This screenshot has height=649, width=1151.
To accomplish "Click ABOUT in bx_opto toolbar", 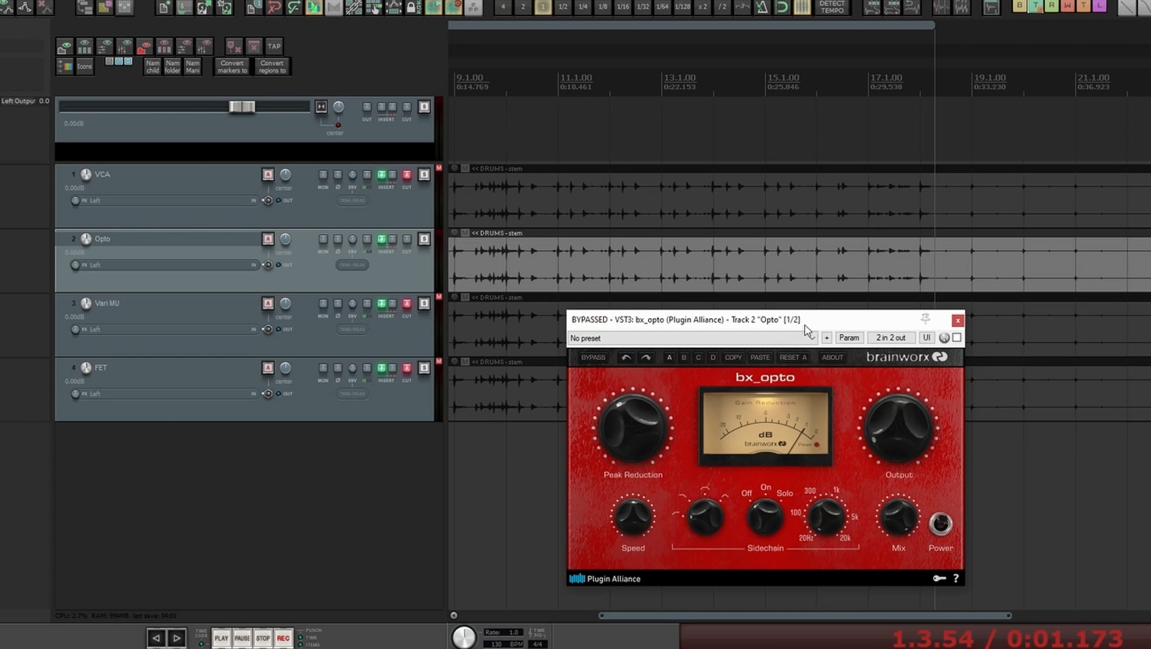I will (832, 358).
